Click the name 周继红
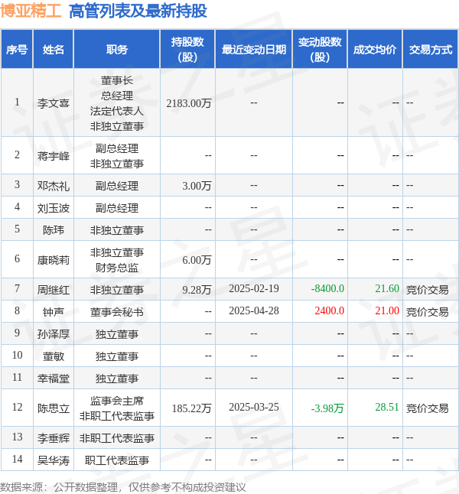 54,290
